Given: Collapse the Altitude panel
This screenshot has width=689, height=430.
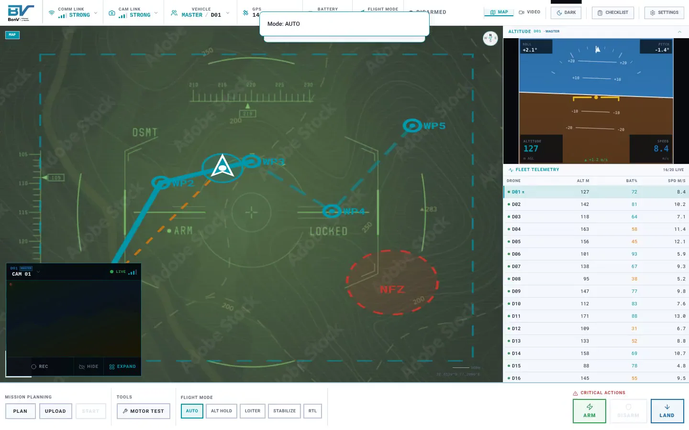Looking at the screenshot, I should 679,32.
